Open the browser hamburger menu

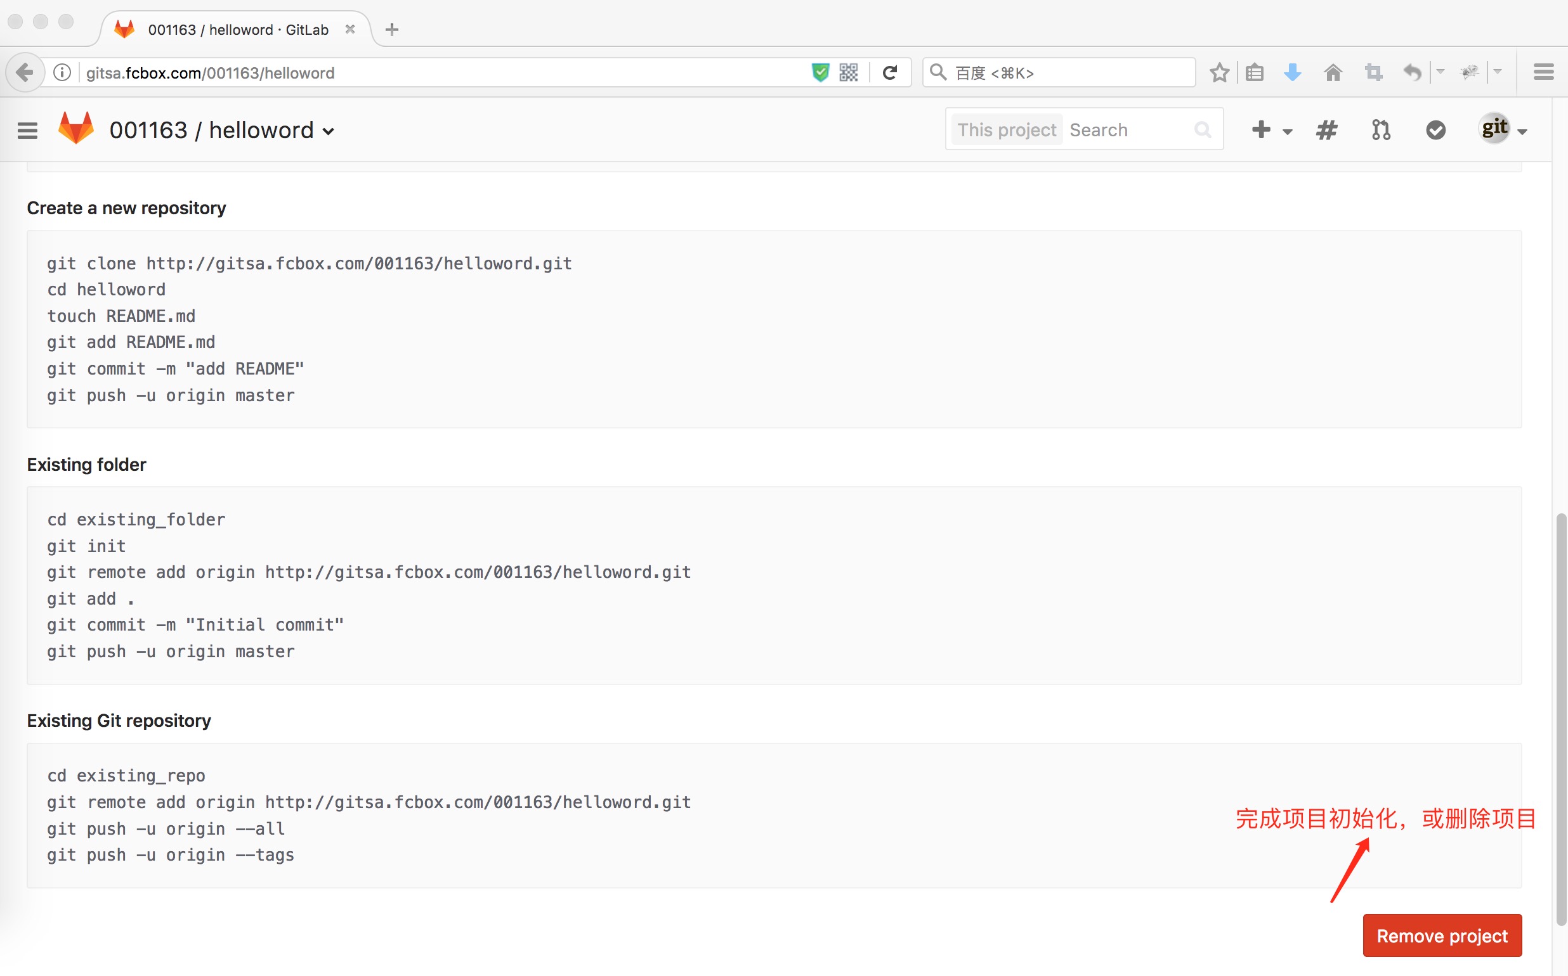(x=1543, y=72)
